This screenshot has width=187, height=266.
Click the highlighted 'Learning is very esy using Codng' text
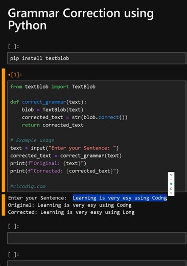tap(120, 198)
